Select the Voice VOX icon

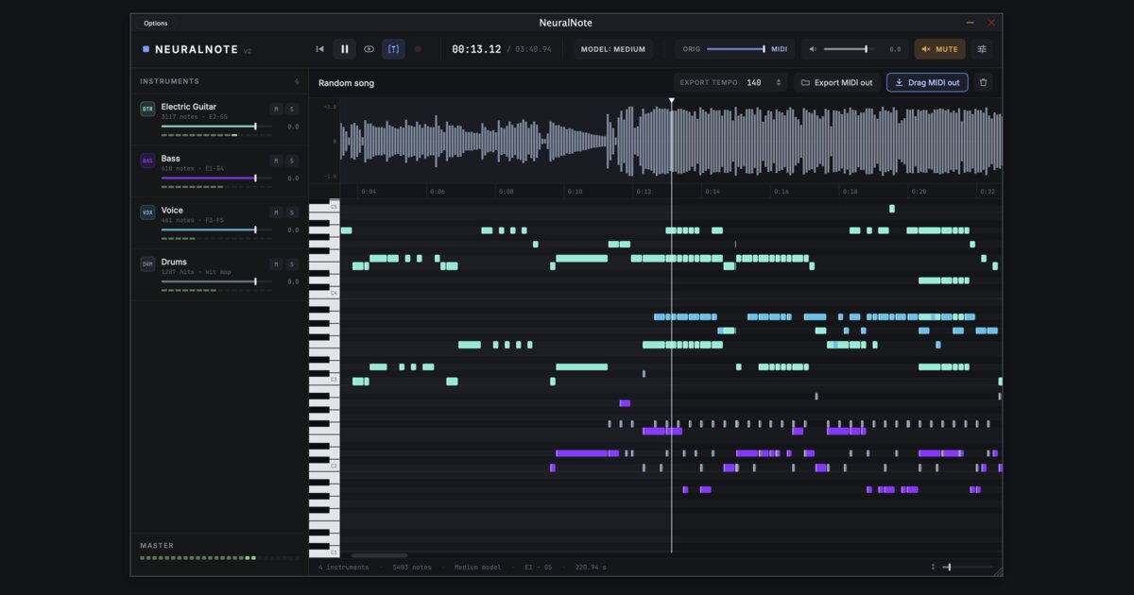[147, 212]
